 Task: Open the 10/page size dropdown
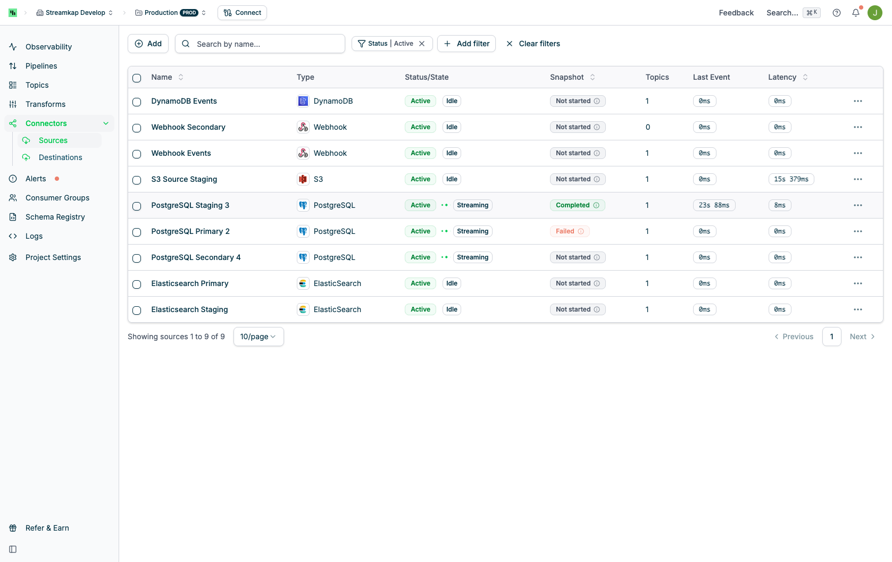(259, 337)
